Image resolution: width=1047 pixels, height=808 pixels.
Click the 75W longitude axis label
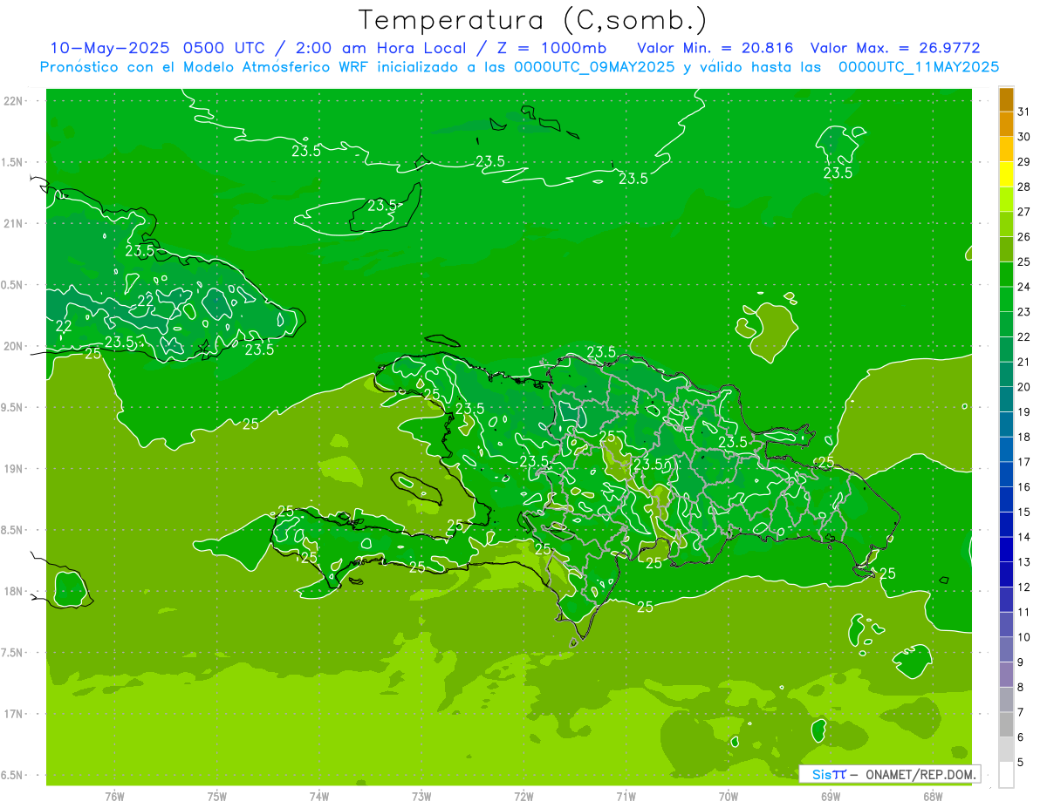[x=217, y=797]
